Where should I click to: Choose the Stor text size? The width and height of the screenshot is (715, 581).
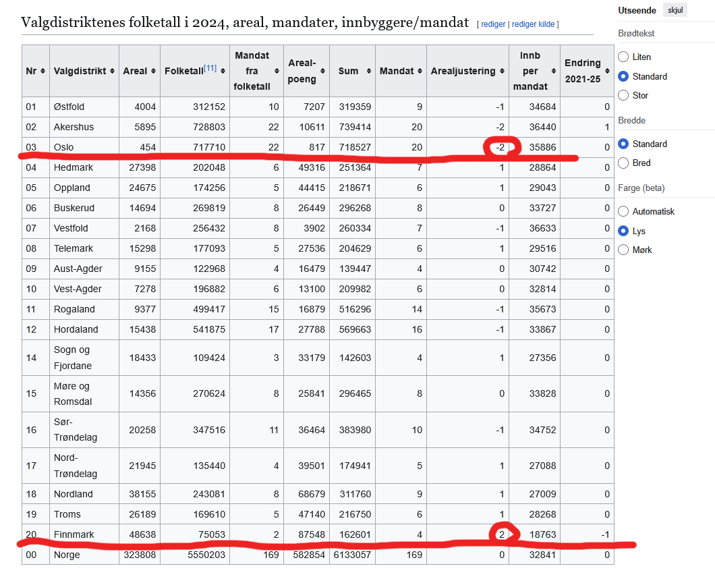(624, 96)
